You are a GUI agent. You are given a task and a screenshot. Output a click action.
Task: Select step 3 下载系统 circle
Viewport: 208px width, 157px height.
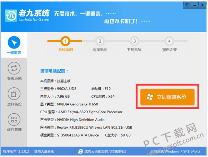click(135, 41)
